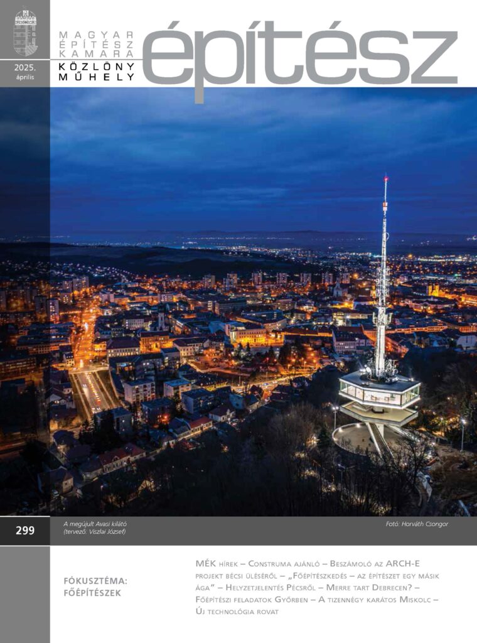477x643 pixels.
Task: Click the caption 'A megújult Avasi kilátó'
Action: coord(95,524)
